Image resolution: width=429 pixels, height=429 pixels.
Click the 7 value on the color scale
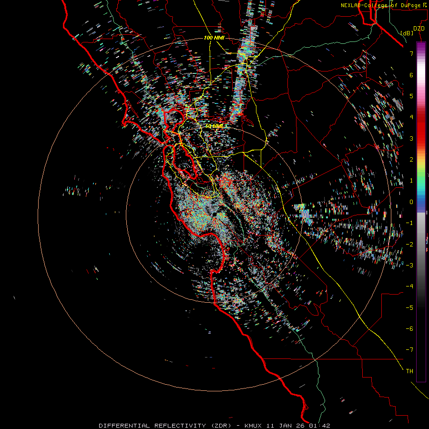[411, 53]
